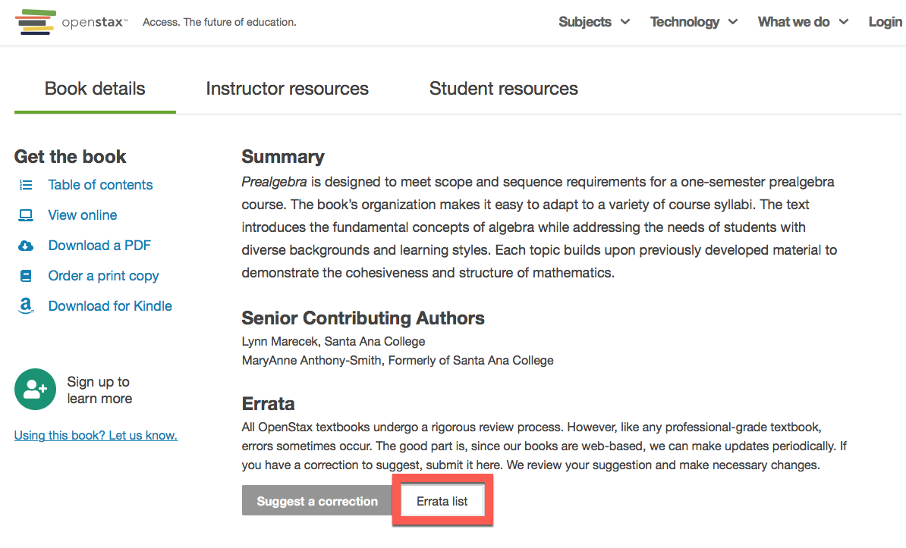The height and width of the screenshot is (548, 906).
Task: Click the Download a PDF link text
Action: 99,245
